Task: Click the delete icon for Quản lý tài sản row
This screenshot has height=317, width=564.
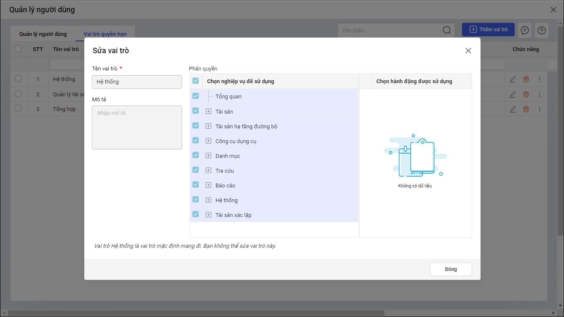Action: 526,94
